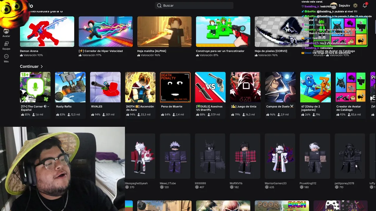
Task: Open Corredor de Hiper Velocidad thumbnail
Action: pos(105,32)
